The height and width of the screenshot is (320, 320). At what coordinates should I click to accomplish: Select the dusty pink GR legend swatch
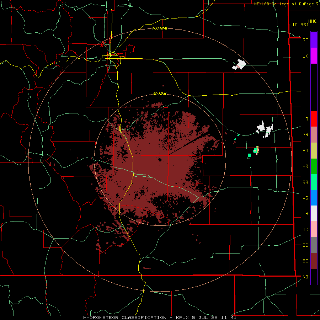[314, 135]
